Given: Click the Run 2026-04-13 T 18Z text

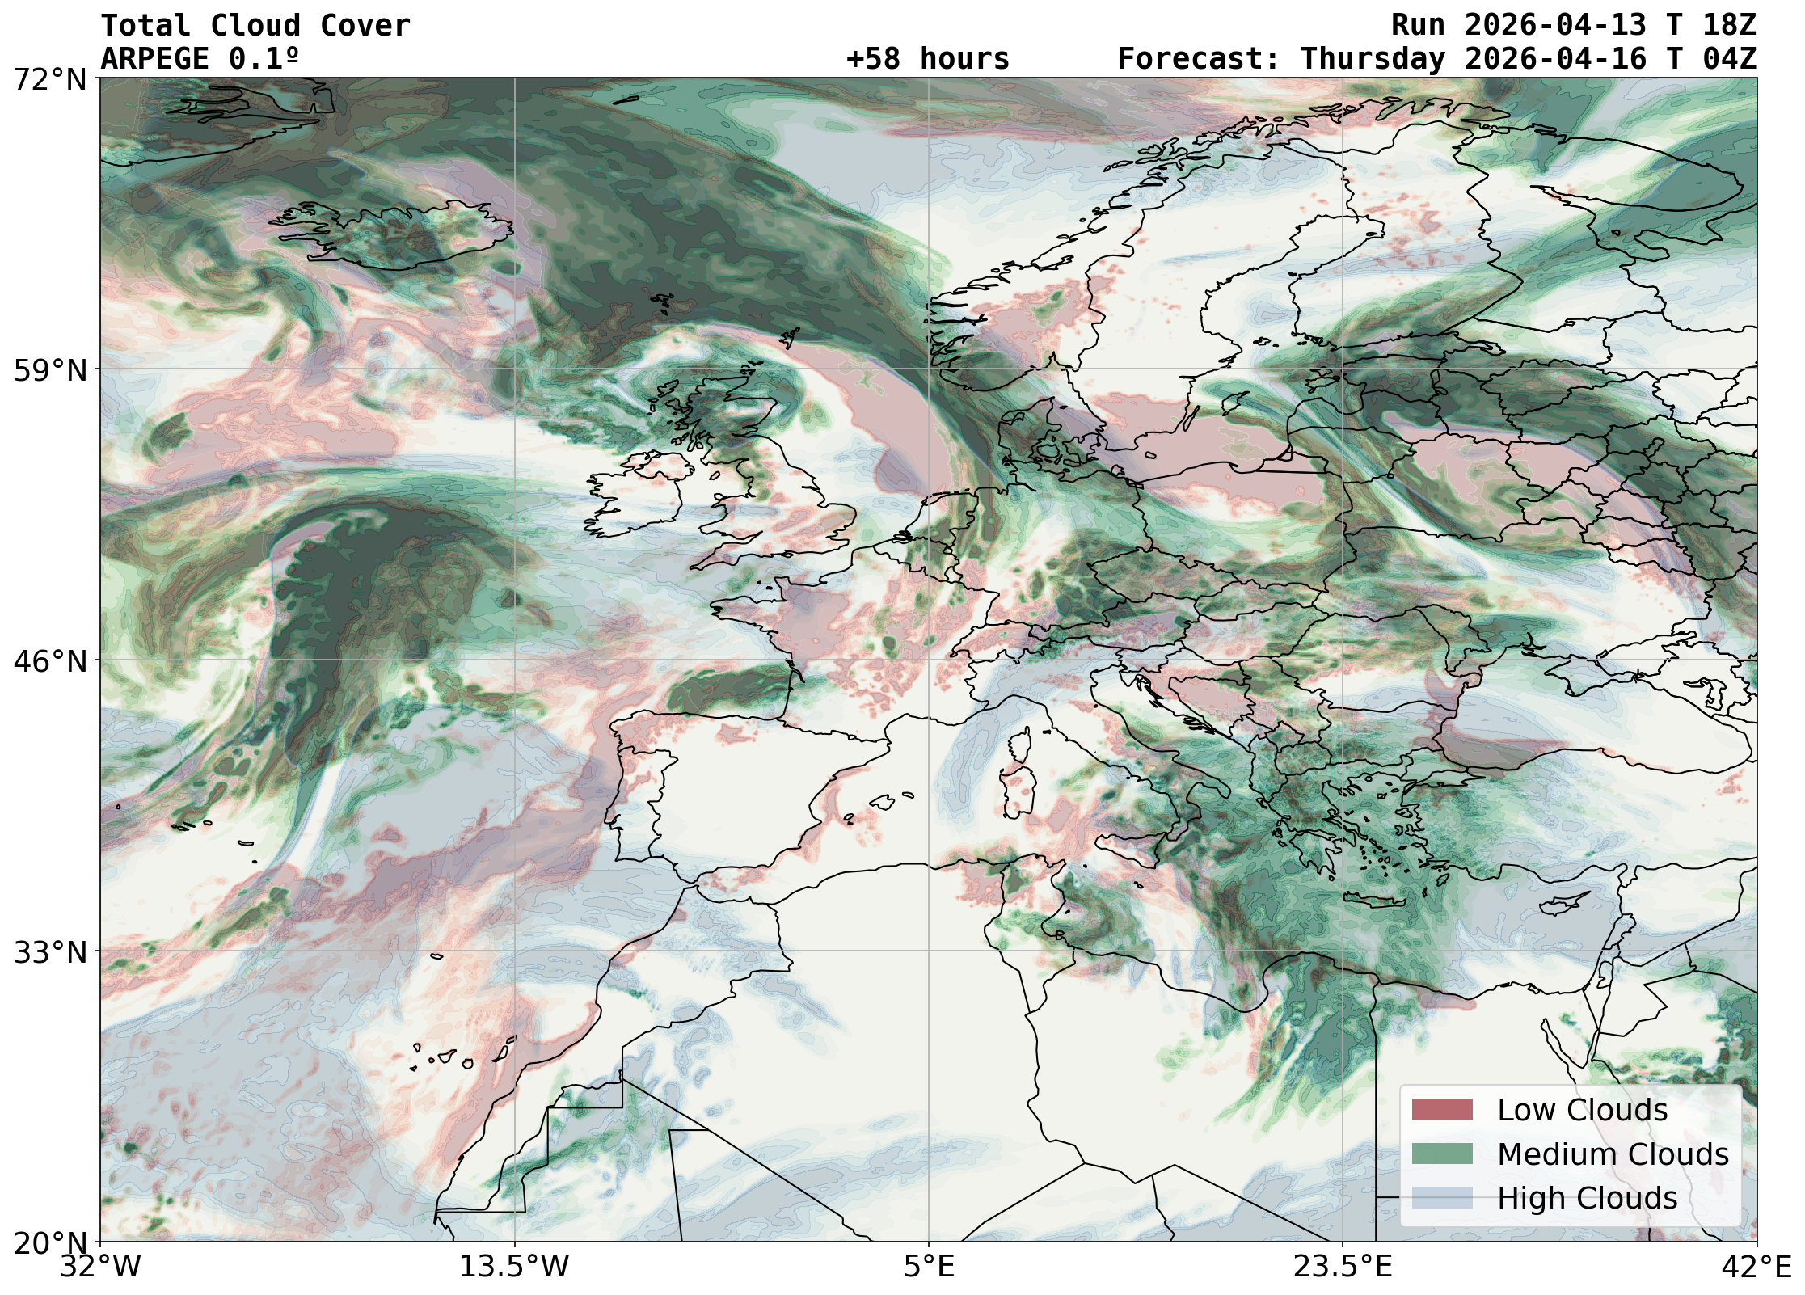Looking at the screenshot, I should (x=1573, y=26).
